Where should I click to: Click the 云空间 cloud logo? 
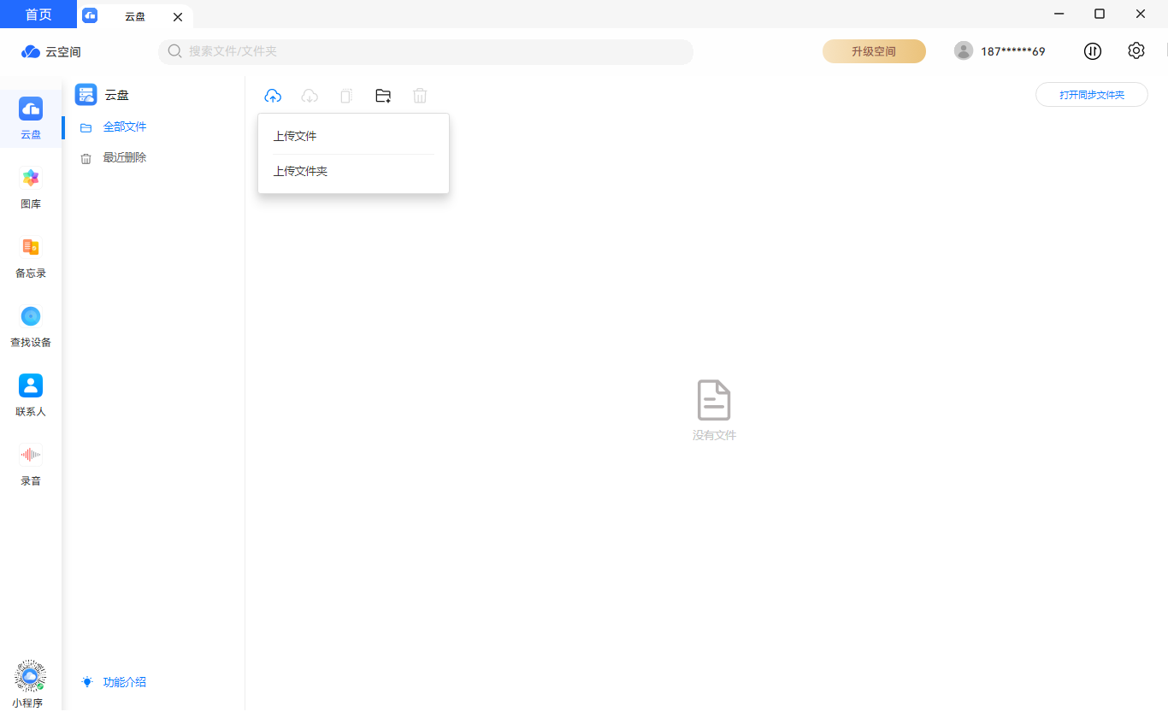tap(31, 52)
